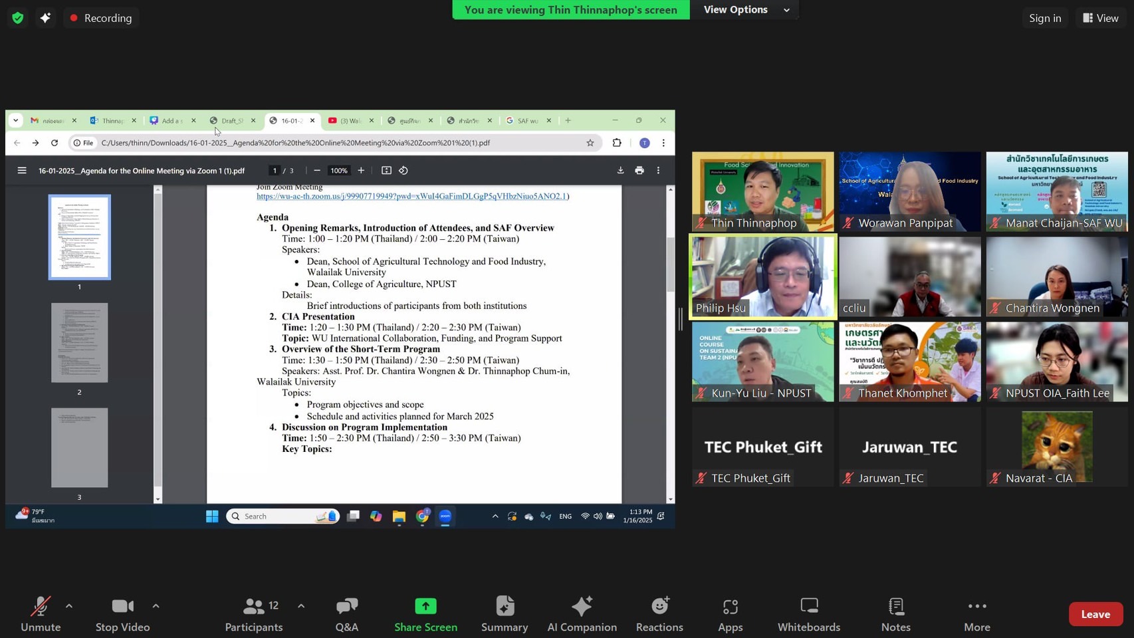This screenshot has width=1134, height=638.
Task: Click the Share Screen button
Action: pyautogui.click(x=425, y=614)
